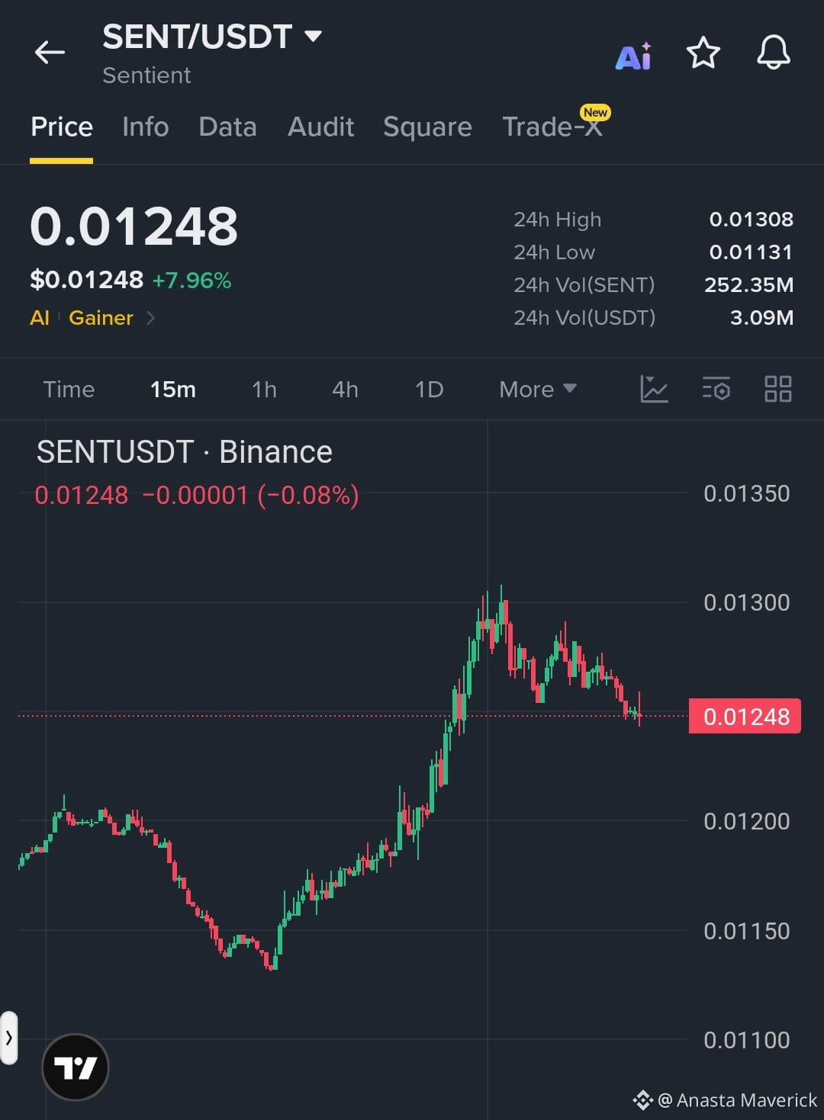Screen dimensions: 824x1120
Task: Add SENT/USDT to favorites with the star icon
Action: 703,53
